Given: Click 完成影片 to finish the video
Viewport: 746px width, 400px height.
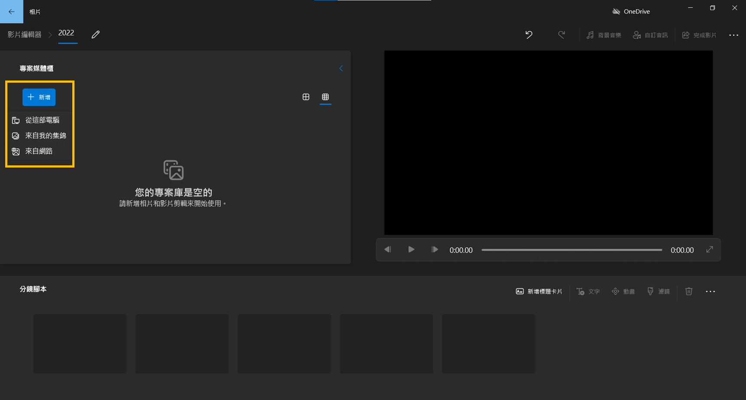Looking at the screenshot, I should [699, 35].
